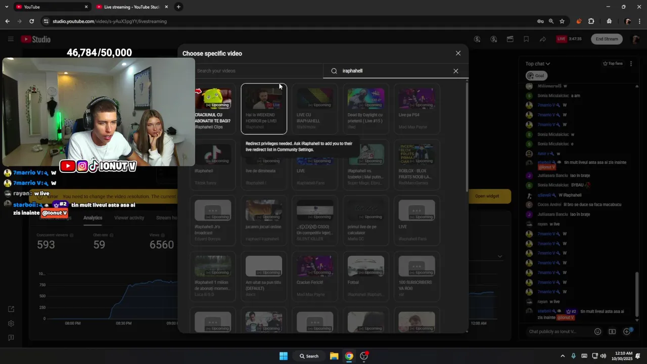Select the Live pa PS4 video

click(x=417, y=109)
